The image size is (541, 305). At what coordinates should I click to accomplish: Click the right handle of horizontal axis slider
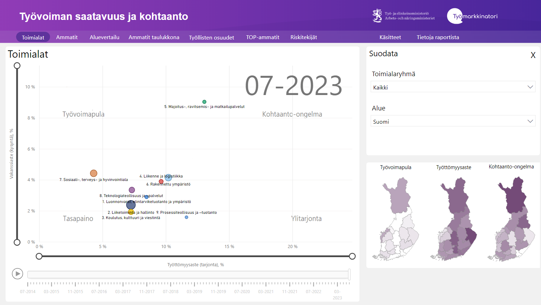click(x=352, y=256)
